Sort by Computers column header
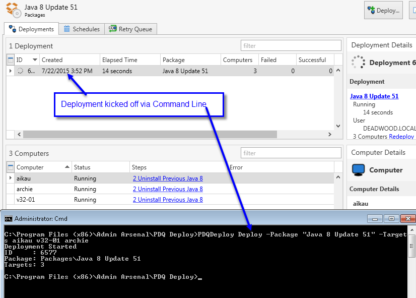This screenshot has width=416, height=298. tap(240, 60)
